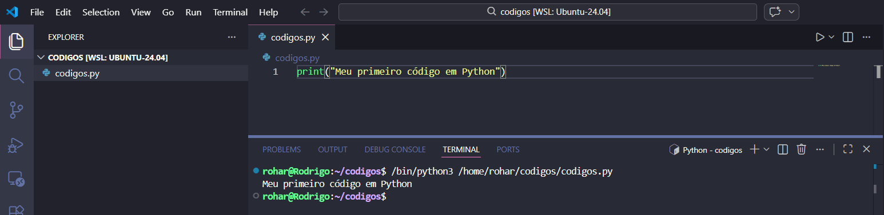The width and height of the screenshot is (884, 215).
Task: Maximize the panel size
Action: tap(848, 149)
